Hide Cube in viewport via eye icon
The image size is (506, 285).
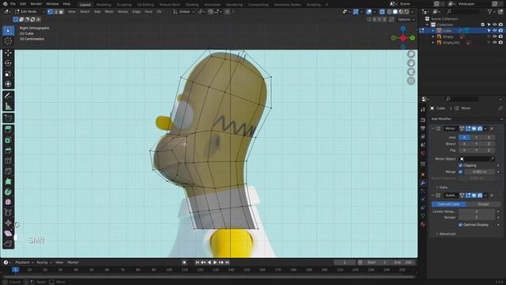[495, 31]
